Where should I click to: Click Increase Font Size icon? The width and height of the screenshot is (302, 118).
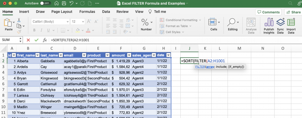[89, 21]
